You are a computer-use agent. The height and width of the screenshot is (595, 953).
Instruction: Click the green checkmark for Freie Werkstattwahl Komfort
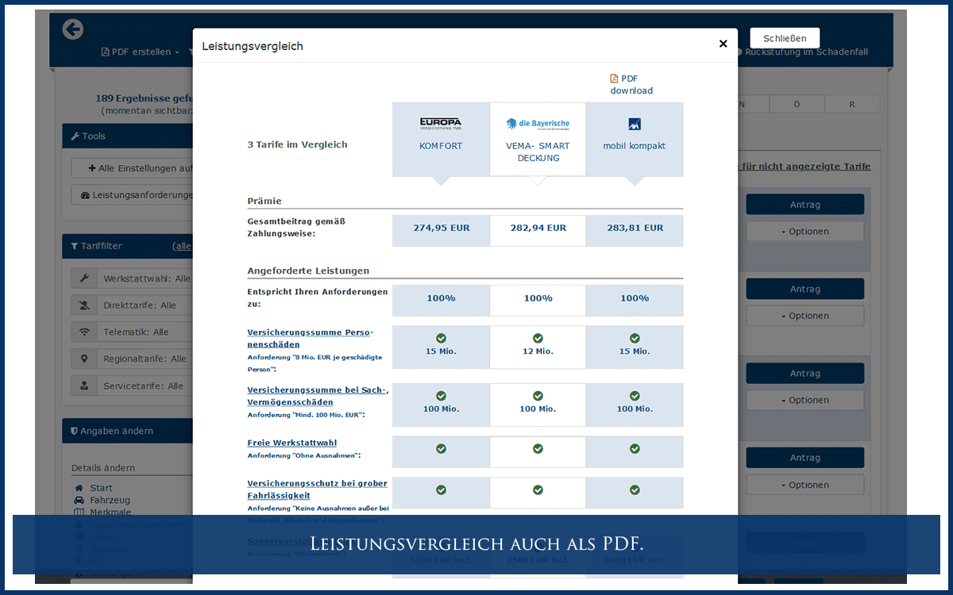point(441,448)
